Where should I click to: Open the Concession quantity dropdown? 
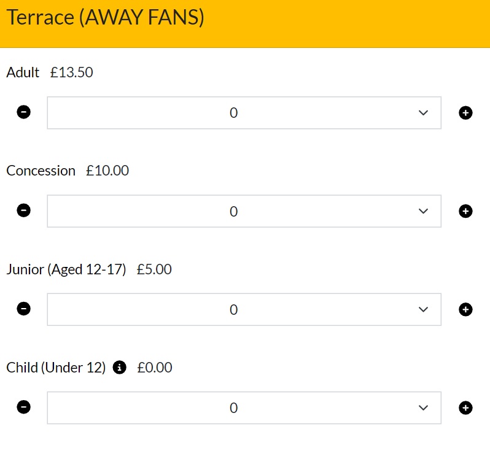(244, 211)
